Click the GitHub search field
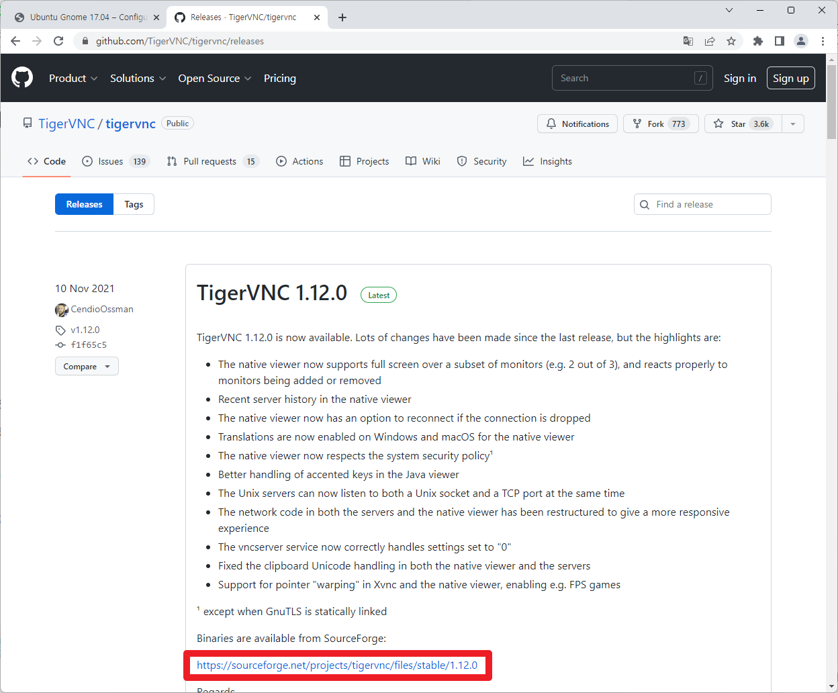This screenshot has width=838, height=693. pyautogui.click(x=633, y=78)
